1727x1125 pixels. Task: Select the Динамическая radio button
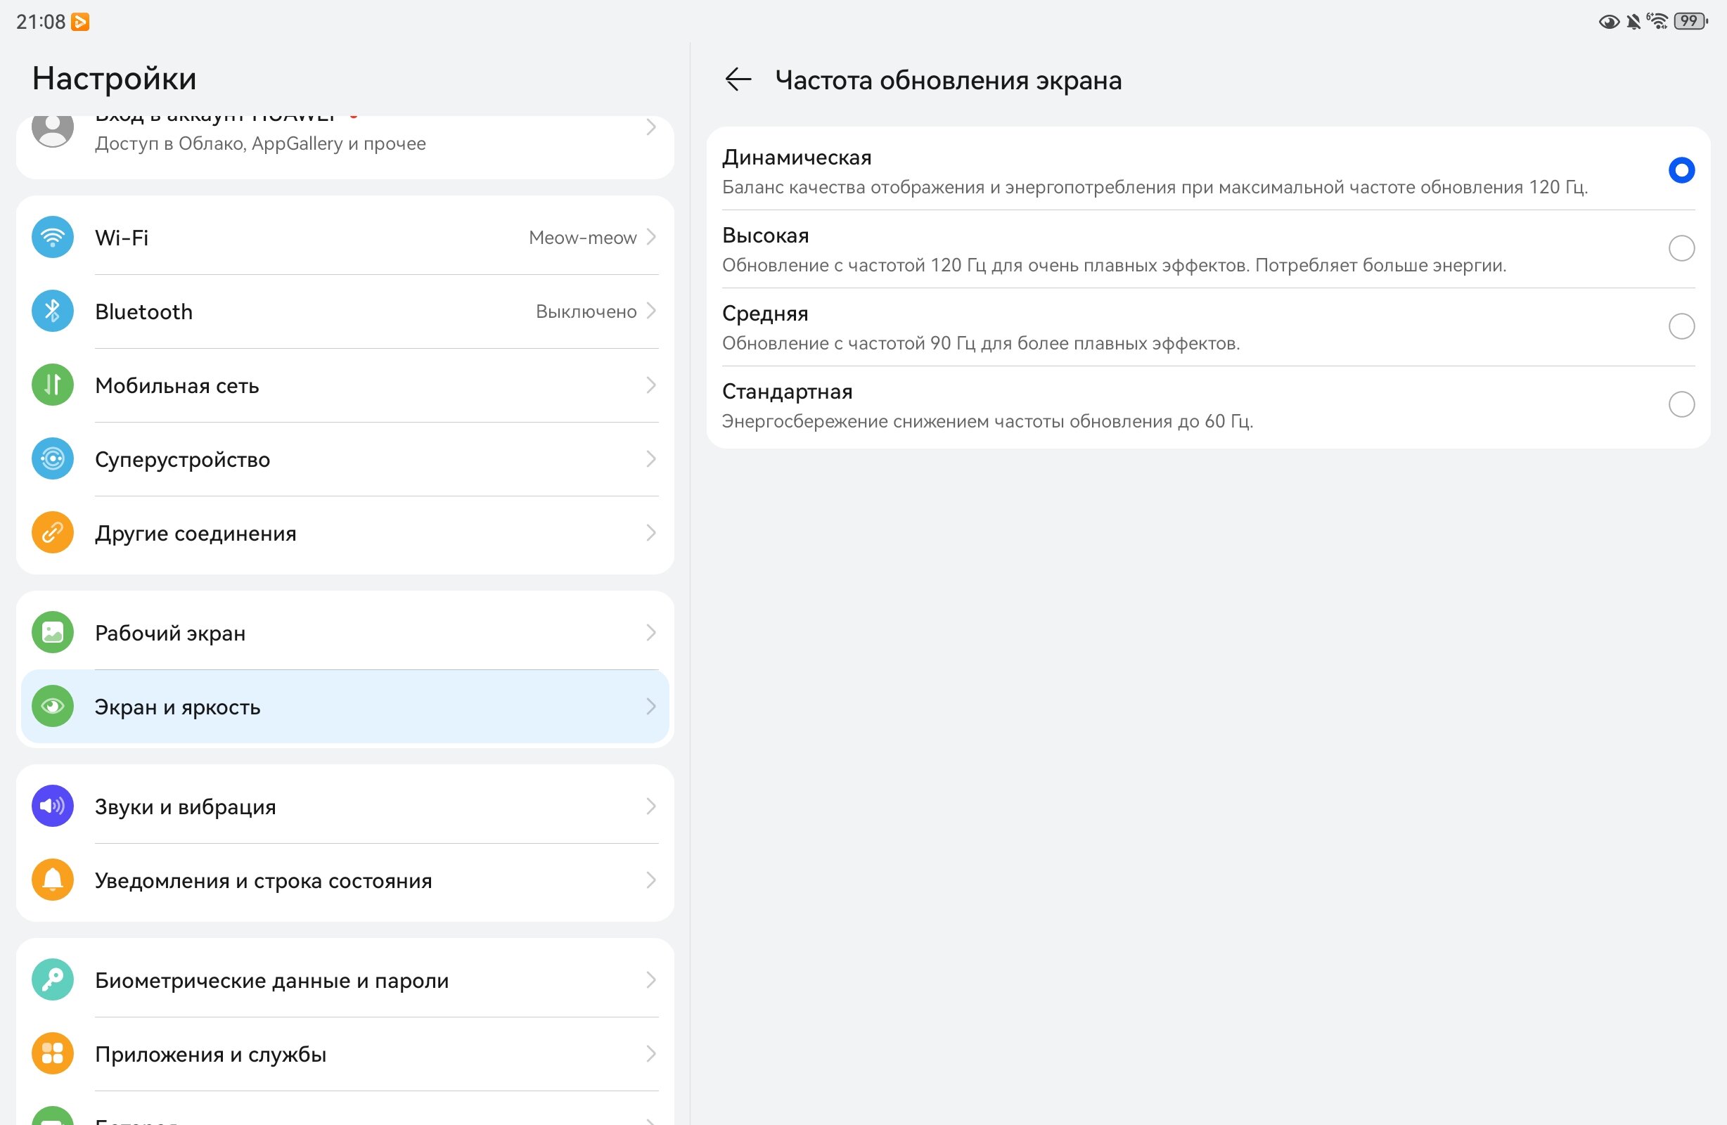click(x=1681, y=171)
